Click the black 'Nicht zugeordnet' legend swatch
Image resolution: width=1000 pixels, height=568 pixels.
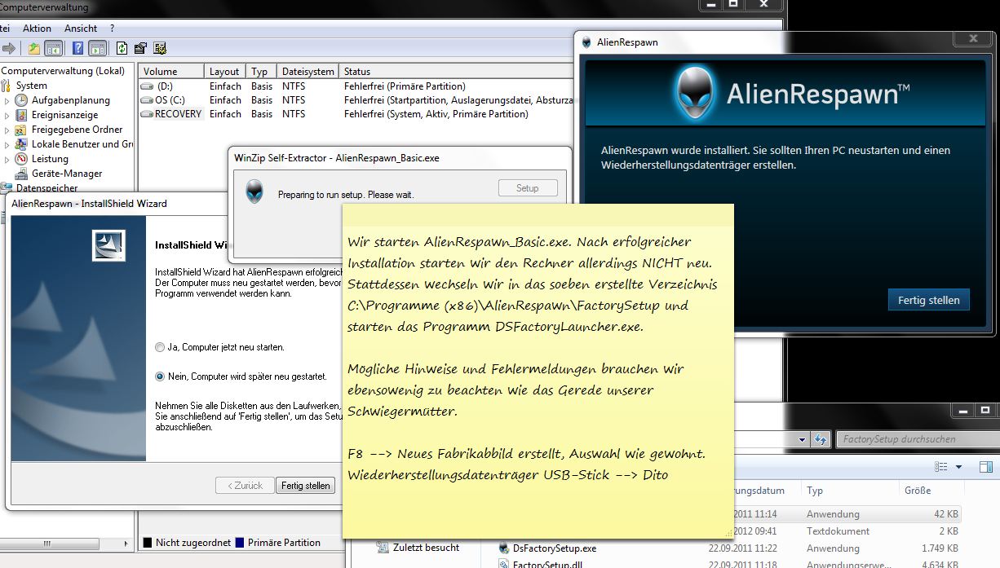click(148, 543)
